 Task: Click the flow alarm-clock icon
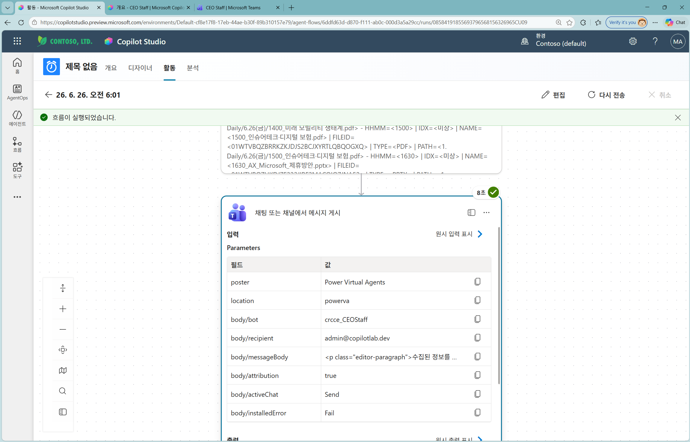coord(51,66)
